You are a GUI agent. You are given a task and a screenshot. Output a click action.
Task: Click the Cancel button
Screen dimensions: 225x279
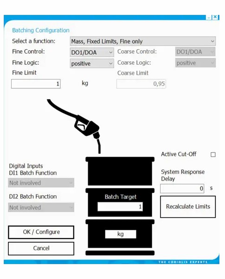(41, 248)
